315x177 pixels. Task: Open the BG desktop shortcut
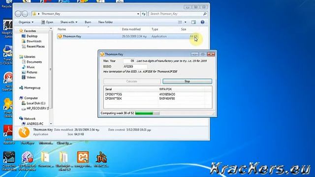pos(101,159)
